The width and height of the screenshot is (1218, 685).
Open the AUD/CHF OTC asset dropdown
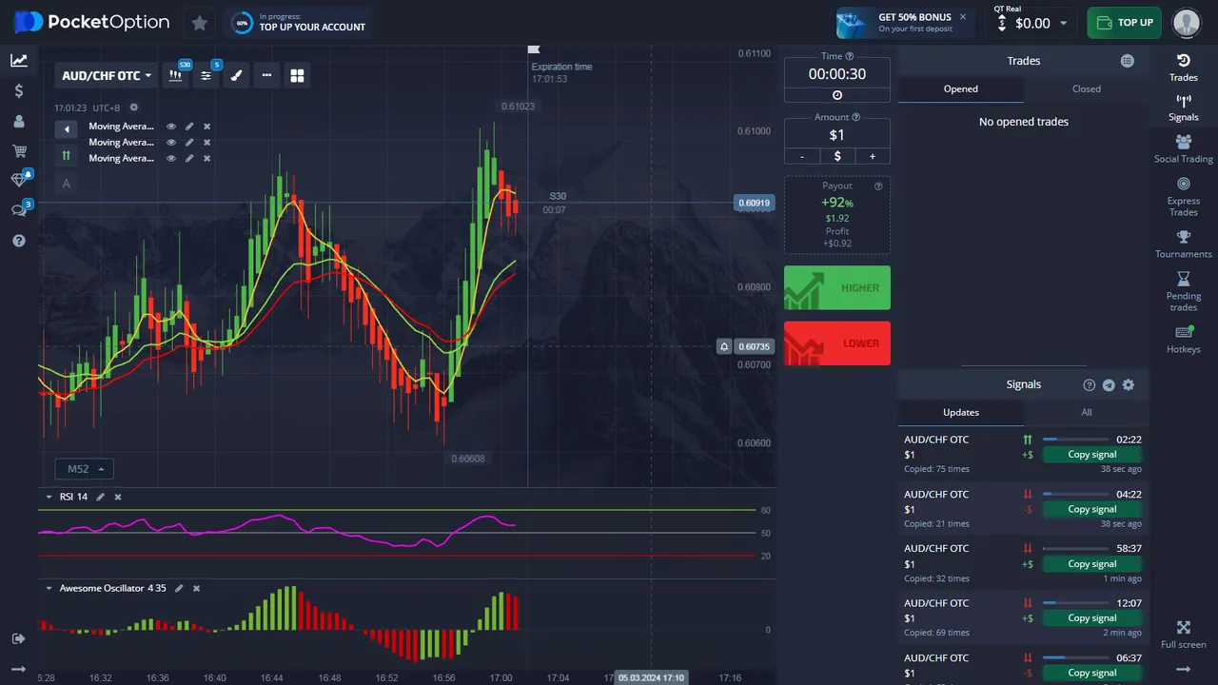(x=107, y=75)
